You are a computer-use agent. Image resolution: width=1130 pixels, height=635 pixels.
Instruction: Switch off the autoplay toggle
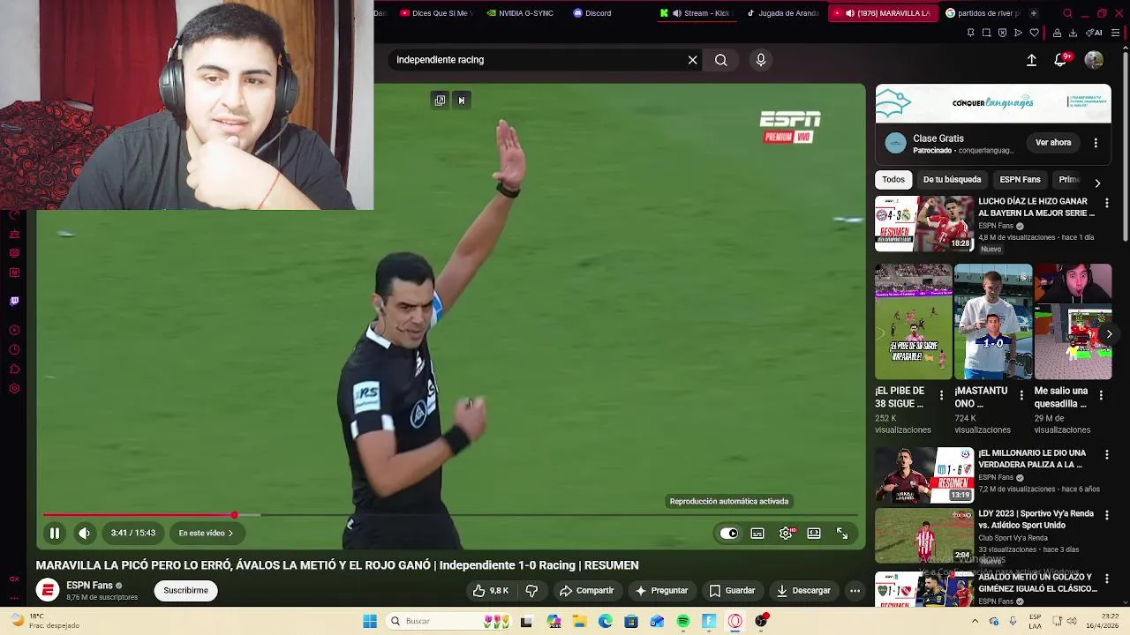(x=729, y=533)
